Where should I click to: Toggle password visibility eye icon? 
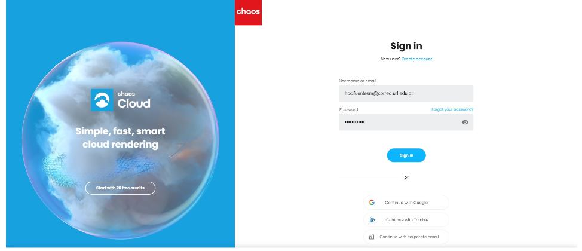click(465, 122)
